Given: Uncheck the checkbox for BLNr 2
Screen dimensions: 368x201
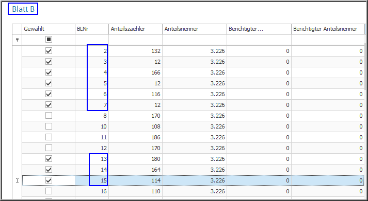Looking at the screenshot, I should pos(49,51).
